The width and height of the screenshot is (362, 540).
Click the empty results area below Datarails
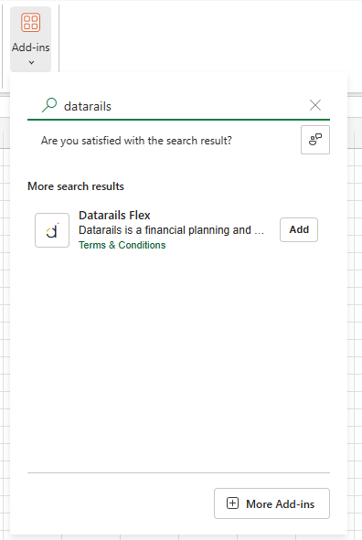tap(178, 358)
